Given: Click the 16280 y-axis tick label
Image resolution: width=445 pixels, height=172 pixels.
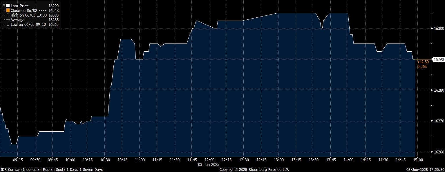Looking at the screenshot, I should (x=438, y=90).
